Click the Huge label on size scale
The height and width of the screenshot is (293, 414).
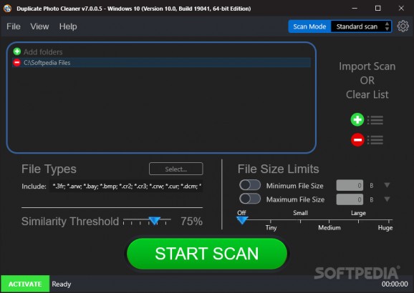385,228
